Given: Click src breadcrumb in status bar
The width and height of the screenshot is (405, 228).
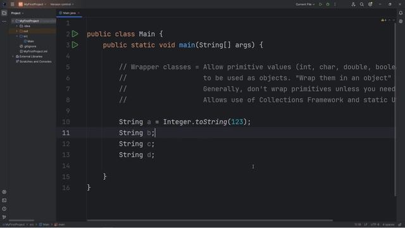Looking at the screenshot, I should coord(32,225).
